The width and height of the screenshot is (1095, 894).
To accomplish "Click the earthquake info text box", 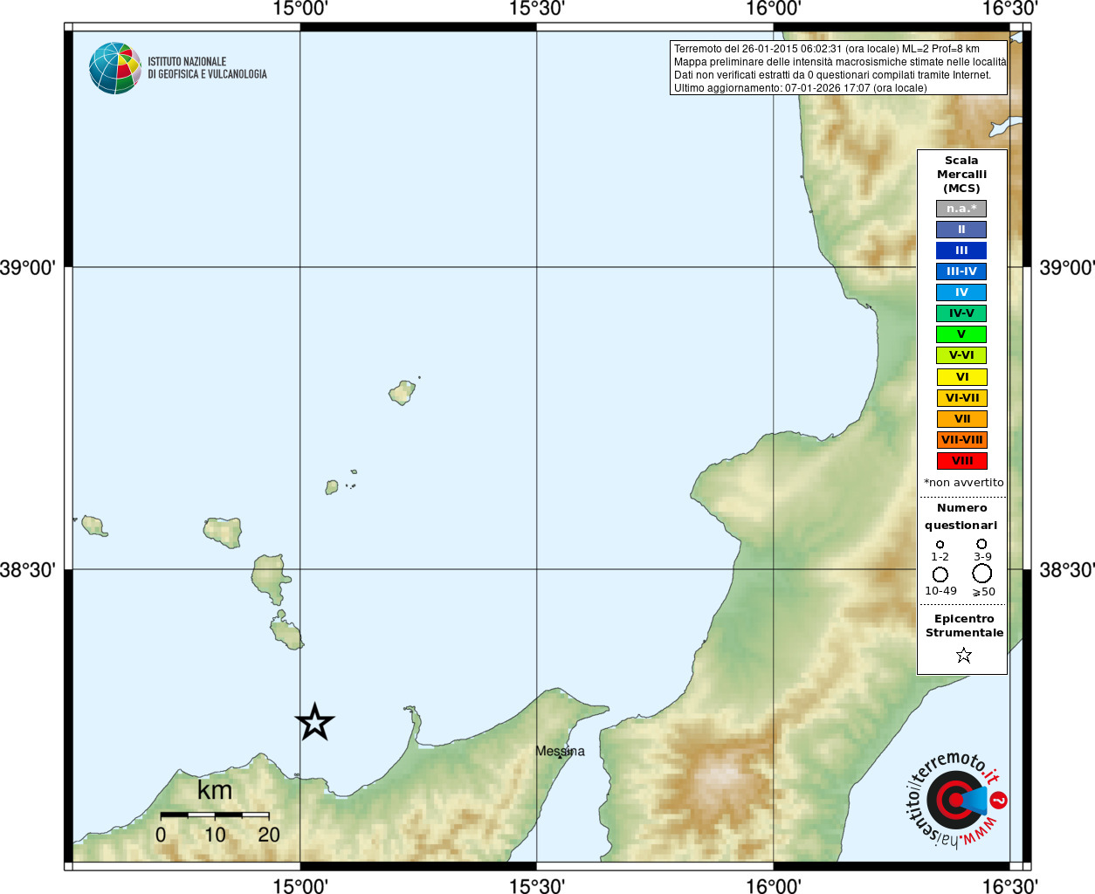I will (x=838, y=68).
